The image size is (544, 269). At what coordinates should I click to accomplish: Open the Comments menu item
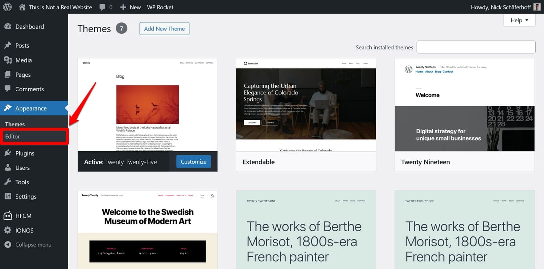tap(29, 89)
